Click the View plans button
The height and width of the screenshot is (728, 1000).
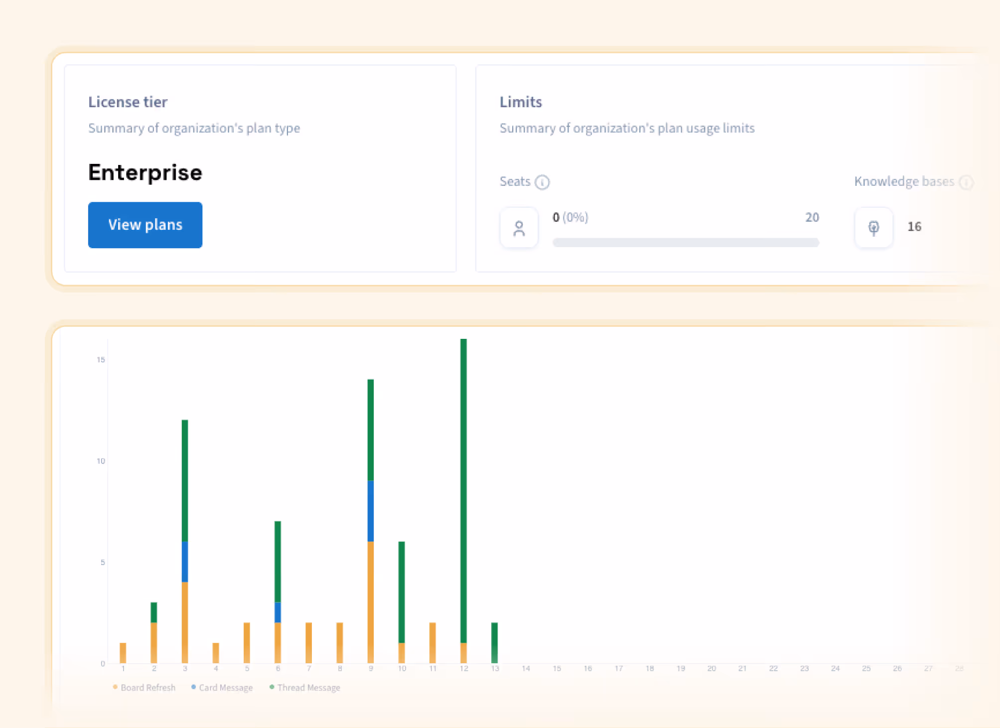(x=145, y=225)
